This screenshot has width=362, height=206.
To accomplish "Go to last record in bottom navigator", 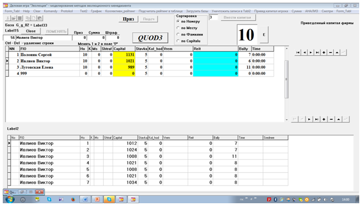I will point(316,119).
